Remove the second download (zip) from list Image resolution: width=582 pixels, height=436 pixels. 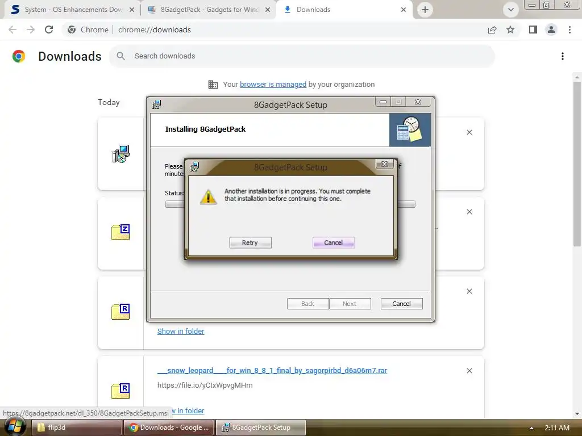click(469, 212)
